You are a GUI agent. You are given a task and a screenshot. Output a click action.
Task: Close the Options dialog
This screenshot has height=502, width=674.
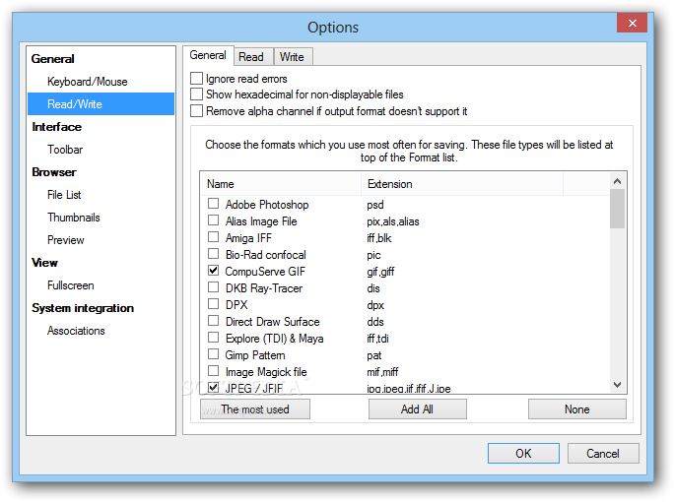click(x=632, y=23)
